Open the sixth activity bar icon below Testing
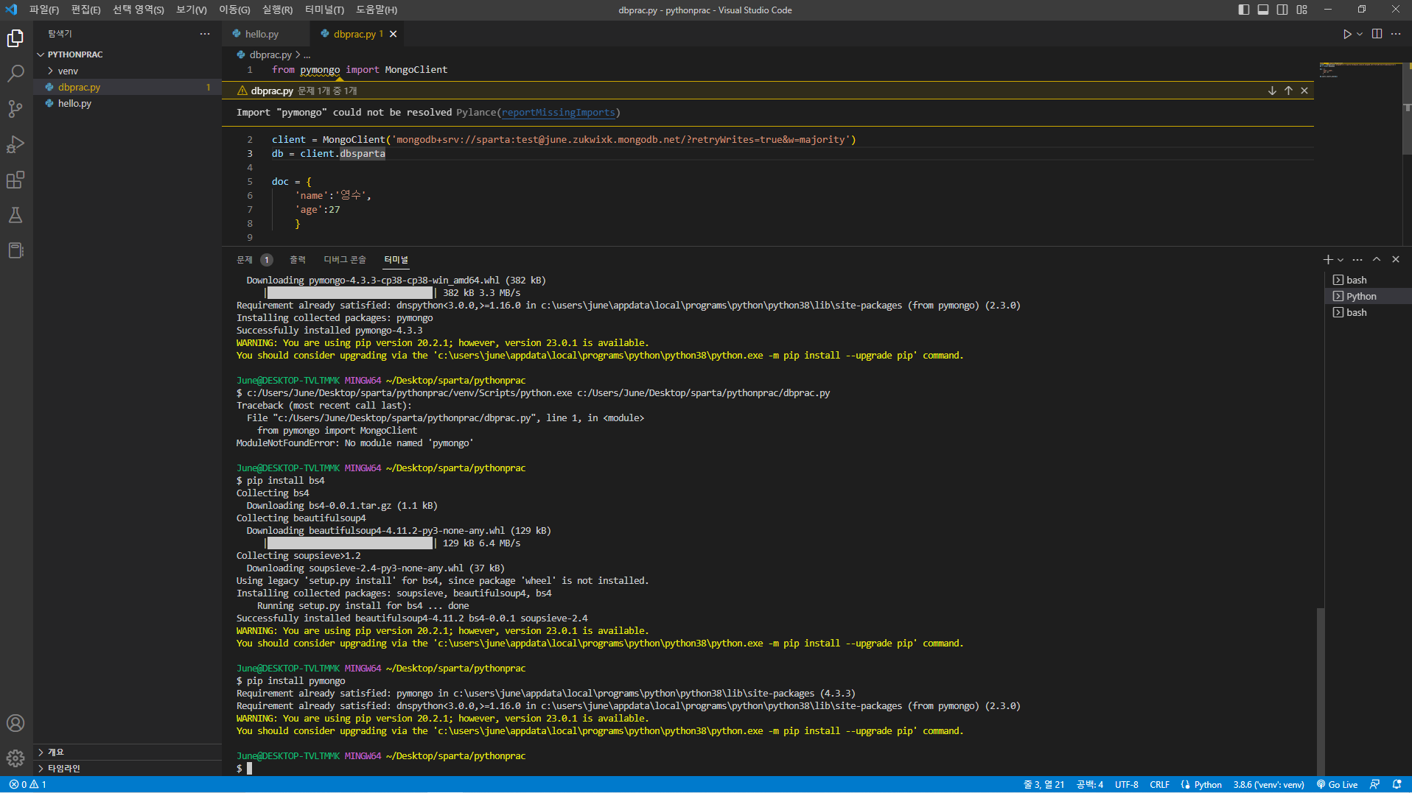The width and height of the screenshot is (1412, 793). (15, 250)
